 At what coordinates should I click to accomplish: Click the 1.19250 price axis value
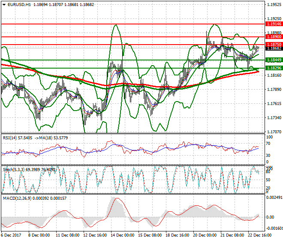(x=274, y=19)
